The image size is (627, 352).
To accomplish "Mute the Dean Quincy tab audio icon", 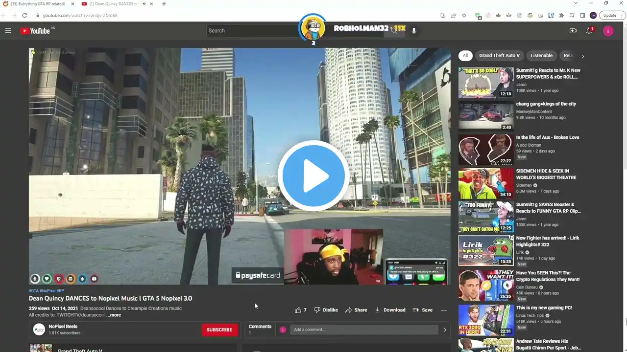I will [144, 4].
